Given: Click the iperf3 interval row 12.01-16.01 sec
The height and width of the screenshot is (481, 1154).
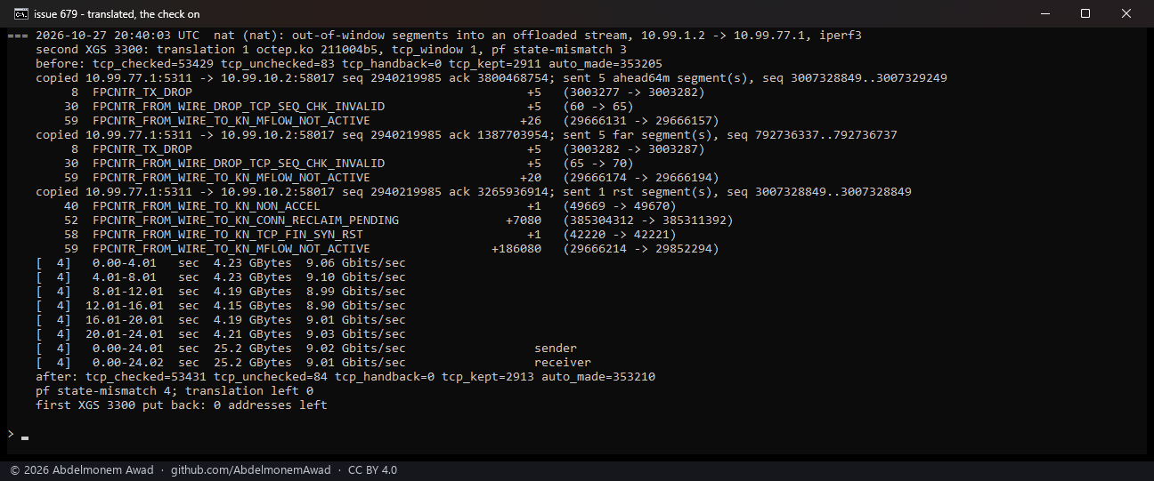Looking at the screenshot, I should (x=221, y=306).
